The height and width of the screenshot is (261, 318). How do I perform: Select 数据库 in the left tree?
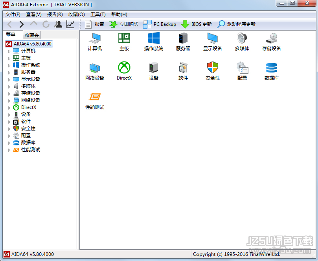pyautogui.click(x=28, y=143)
